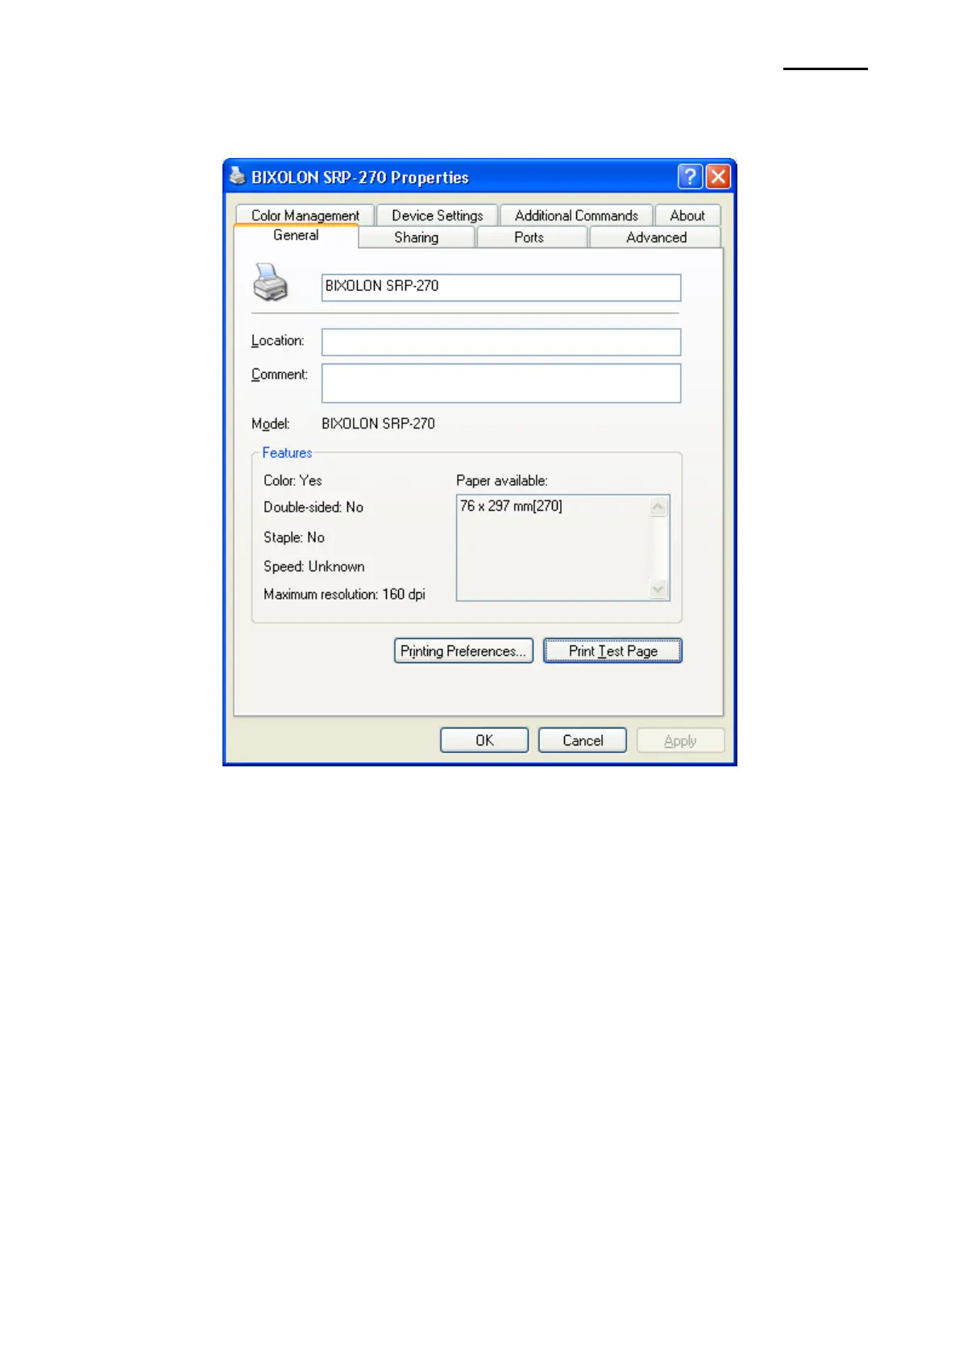Screen dimensions: 959x1357
Task: Click the Model: BIXOLON SRP-270 text
Action: pos(342,423)
